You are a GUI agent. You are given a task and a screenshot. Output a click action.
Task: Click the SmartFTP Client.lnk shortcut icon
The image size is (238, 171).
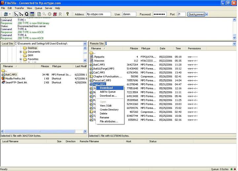click(3, 82)
